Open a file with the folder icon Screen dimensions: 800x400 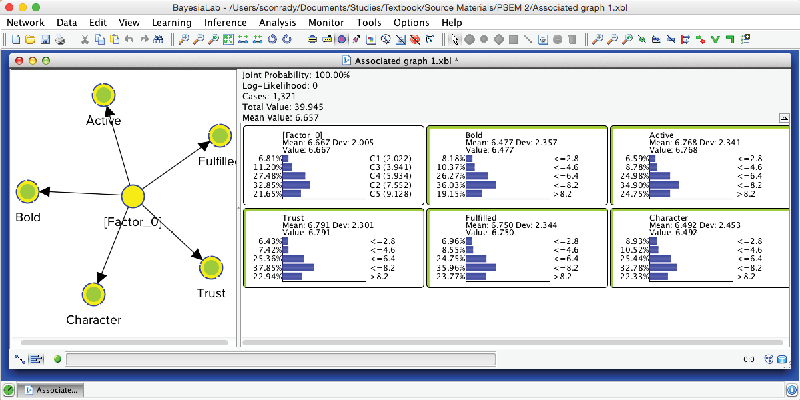30,39
